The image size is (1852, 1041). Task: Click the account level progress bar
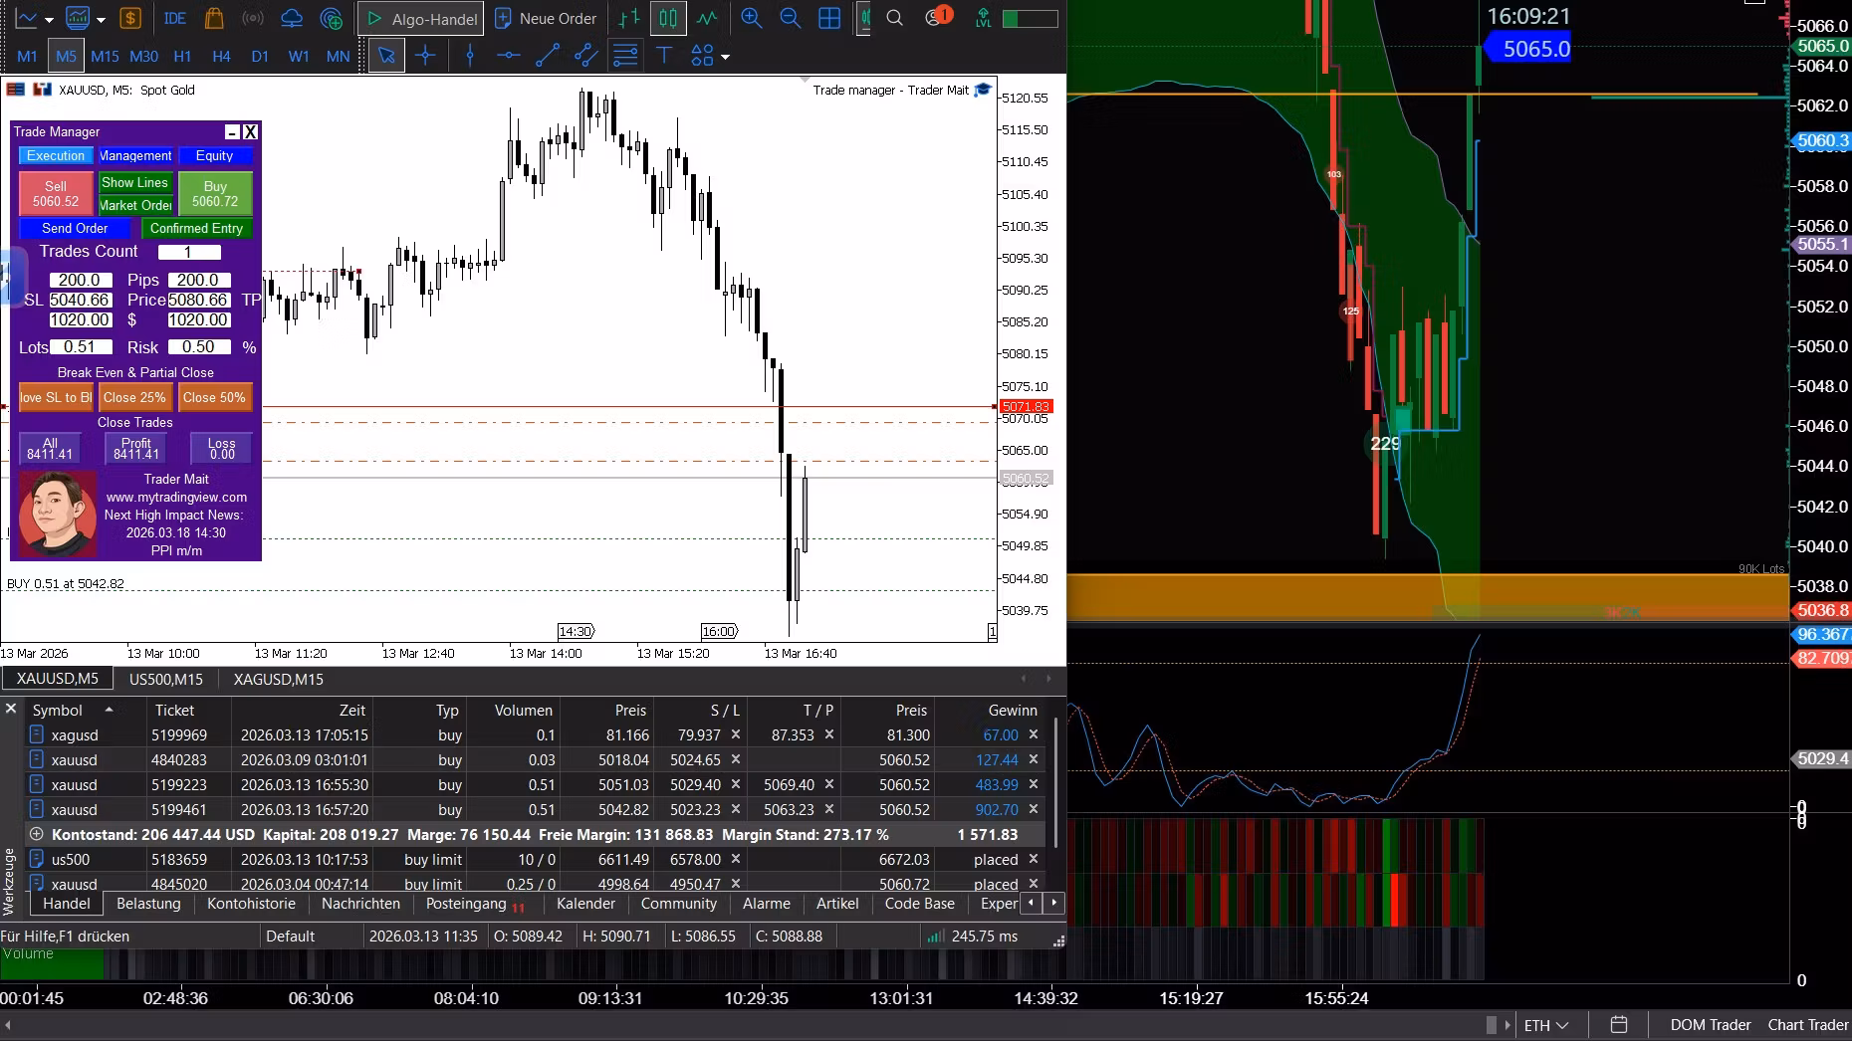point(1030,18)
